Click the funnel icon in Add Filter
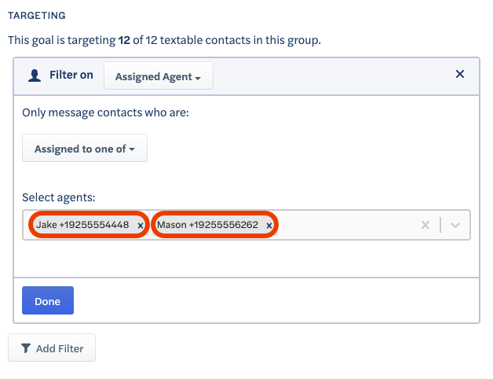Viewport: 493px width, 379px height. (26, 348)
